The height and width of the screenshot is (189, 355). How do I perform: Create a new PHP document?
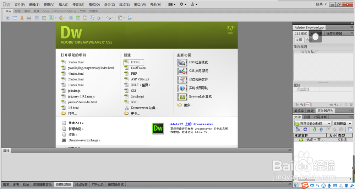tap(134, 74)
